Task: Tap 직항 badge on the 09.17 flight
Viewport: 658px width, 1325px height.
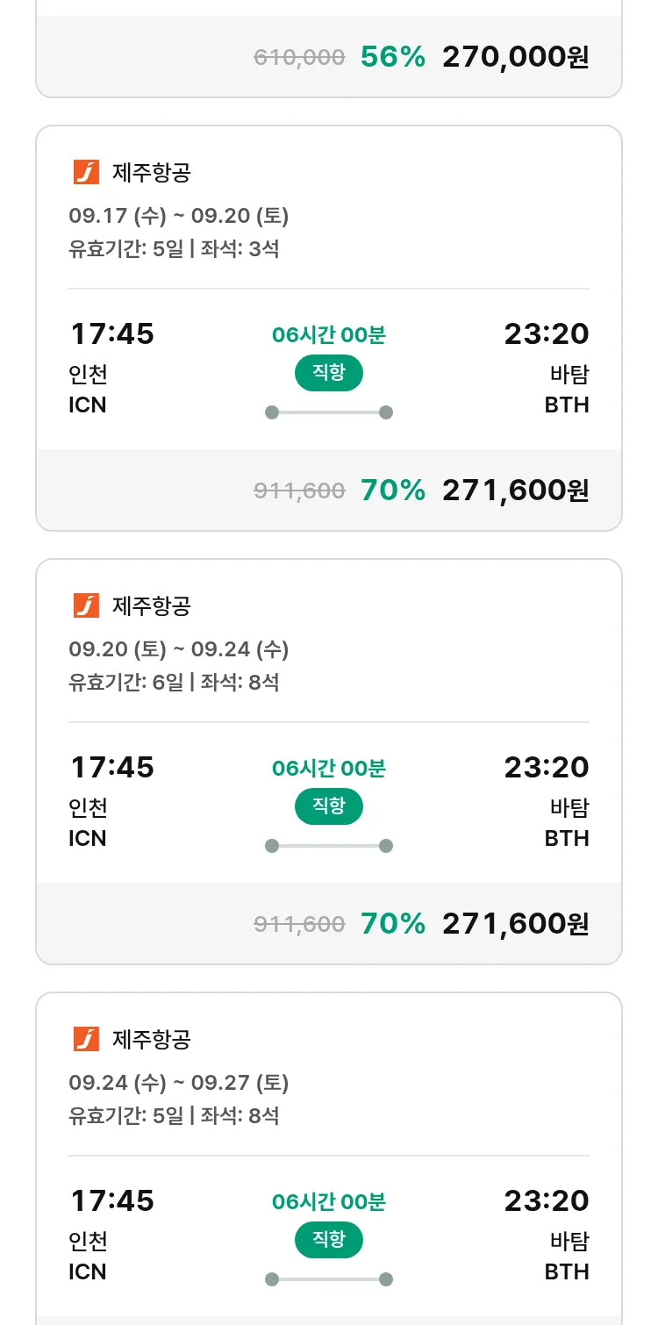Action: pyautogui.click(x=329, y=373)
